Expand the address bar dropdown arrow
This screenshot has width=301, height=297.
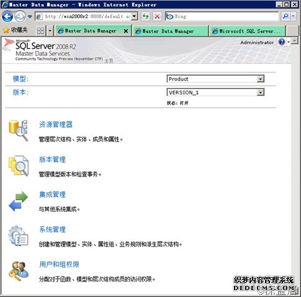tap(135, 16)
